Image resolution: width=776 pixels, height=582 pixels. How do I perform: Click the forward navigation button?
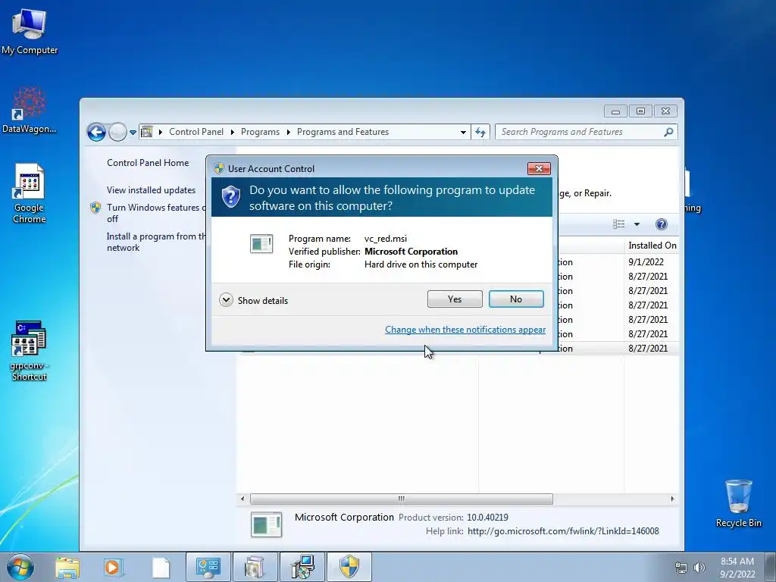(117, 132)
